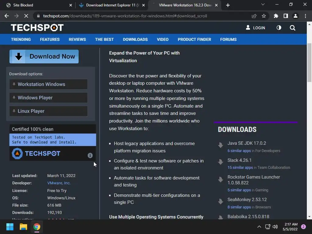Viewport: 312px width, 234px height.
Task: Click download arrow beside SeaMonkey 2.53.12
Action: 221,201
